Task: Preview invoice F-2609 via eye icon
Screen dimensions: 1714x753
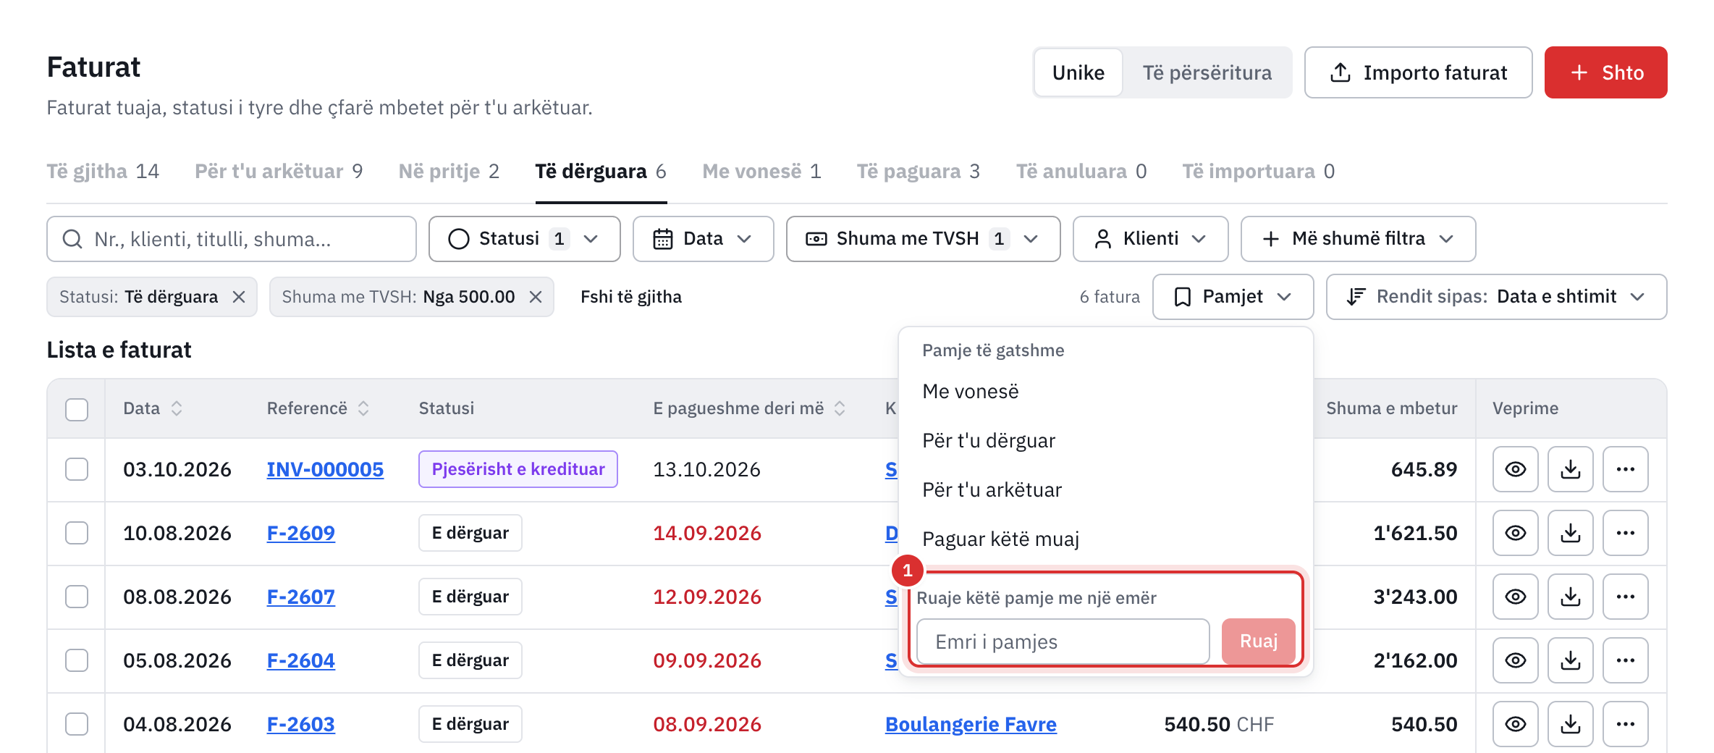Action: [1515, 533]
